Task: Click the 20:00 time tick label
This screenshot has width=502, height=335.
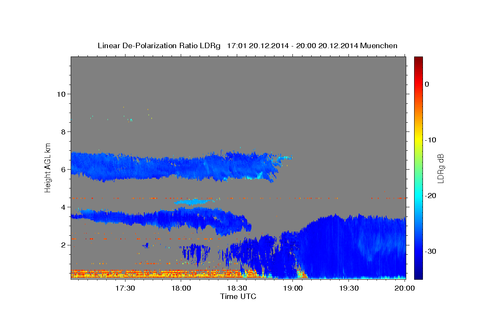Action: (x=405, y=289)
